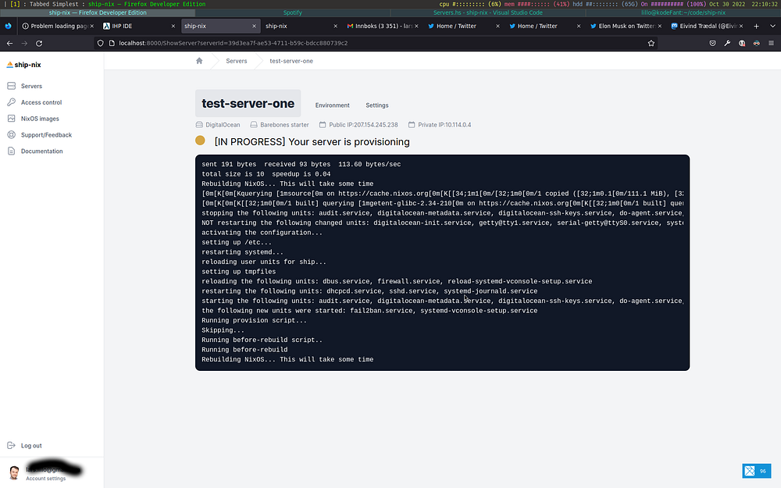This screenshot has width=781, height=488.
Task: Click 'Running provision script...' log line
Action: [x=254, y=321]
